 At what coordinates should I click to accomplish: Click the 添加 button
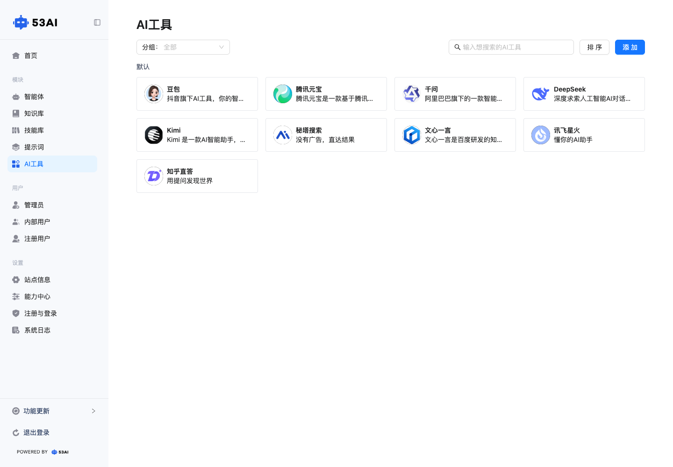tap(630, 47)
